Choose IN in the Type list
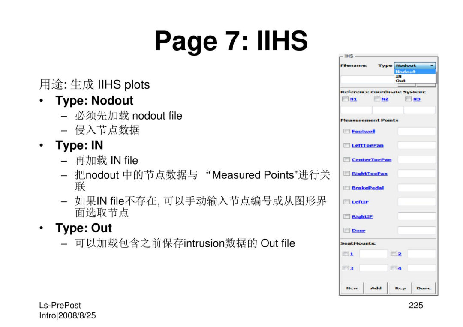Image resolution: width=463 pixels, height=327 pixels. pos(415,76)
